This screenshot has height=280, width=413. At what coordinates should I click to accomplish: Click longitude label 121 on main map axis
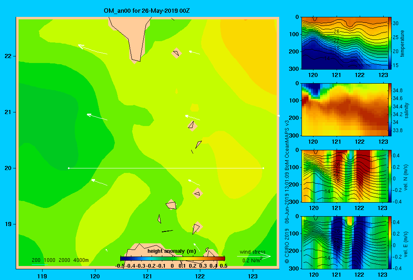point(147,276)
